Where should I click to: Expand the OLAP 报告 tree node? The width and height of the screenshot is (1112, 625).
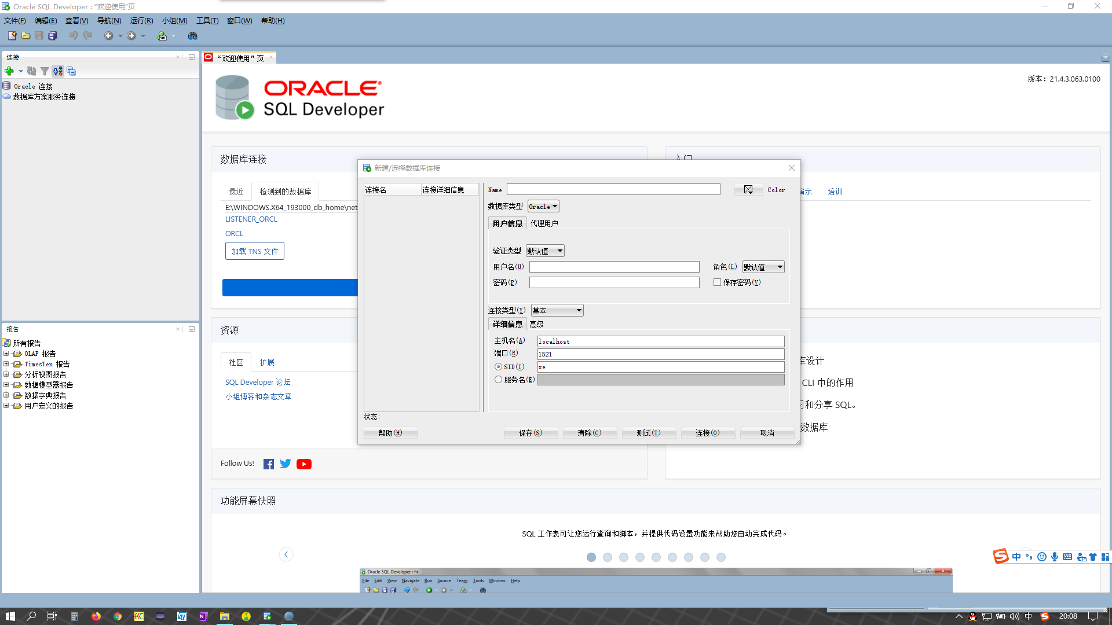click(x=6, y=354)
